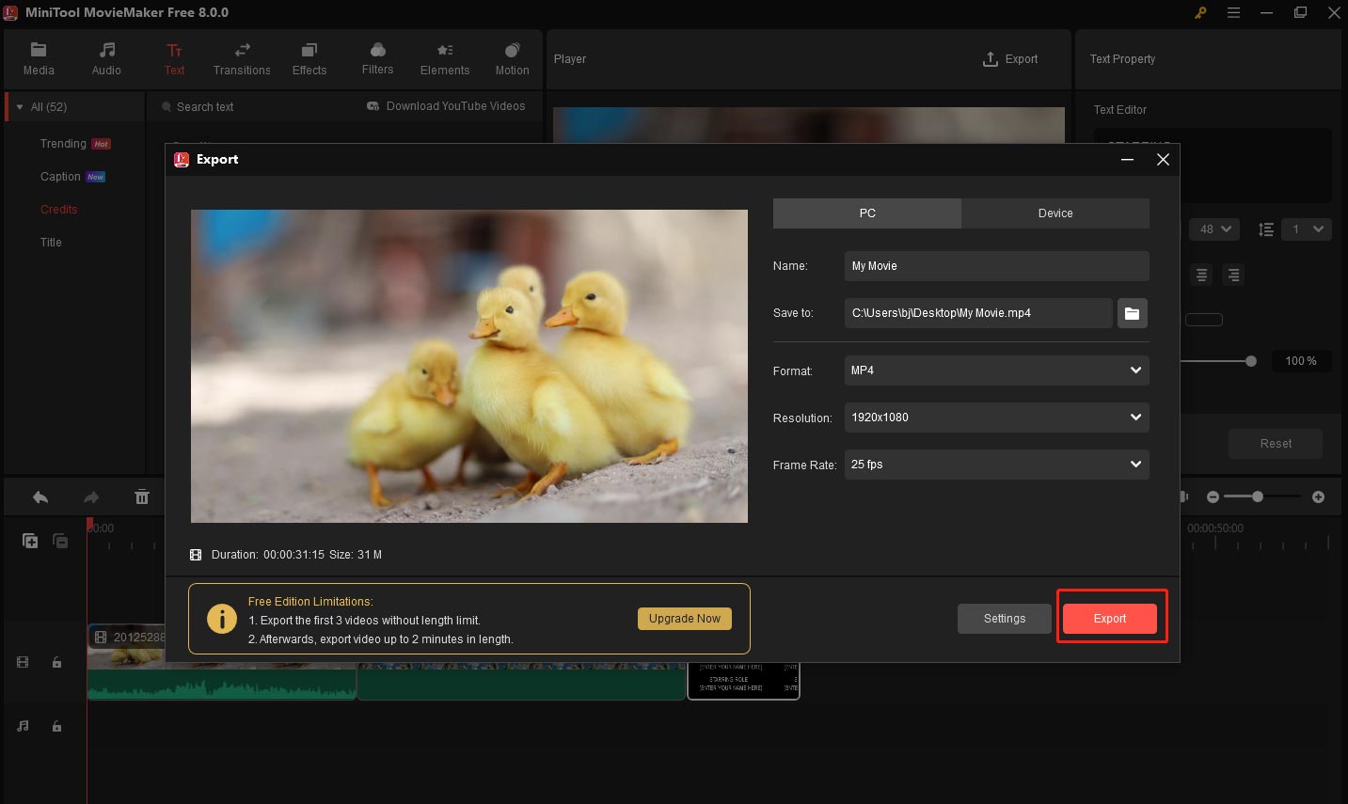Open the Filters panel
Screen dimensions: 1348x804
tap(377, 58)
